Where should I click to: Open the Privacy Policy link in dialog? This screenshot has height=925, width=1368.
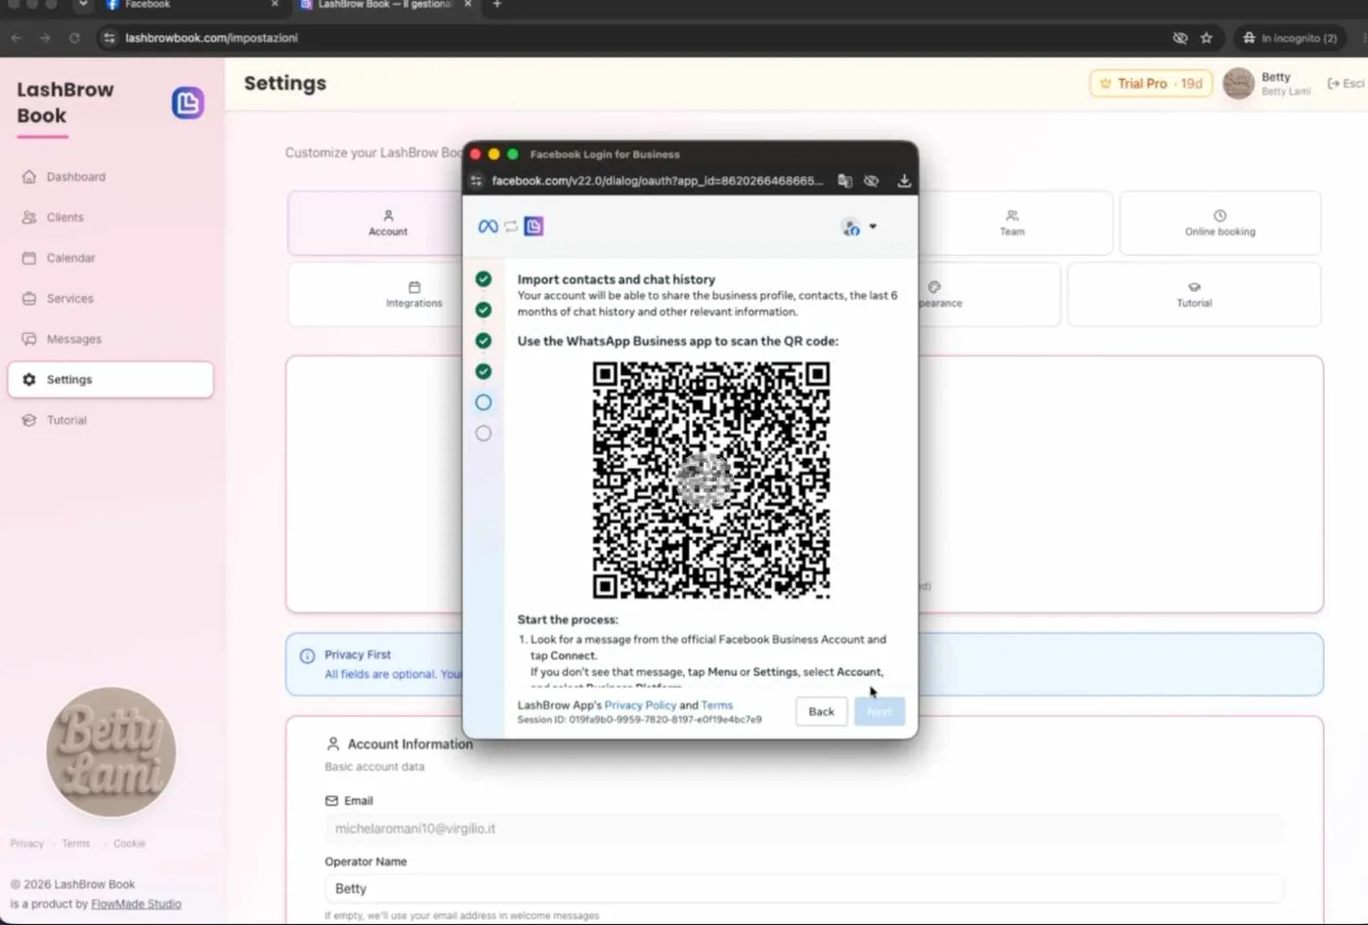click(640, 705)
